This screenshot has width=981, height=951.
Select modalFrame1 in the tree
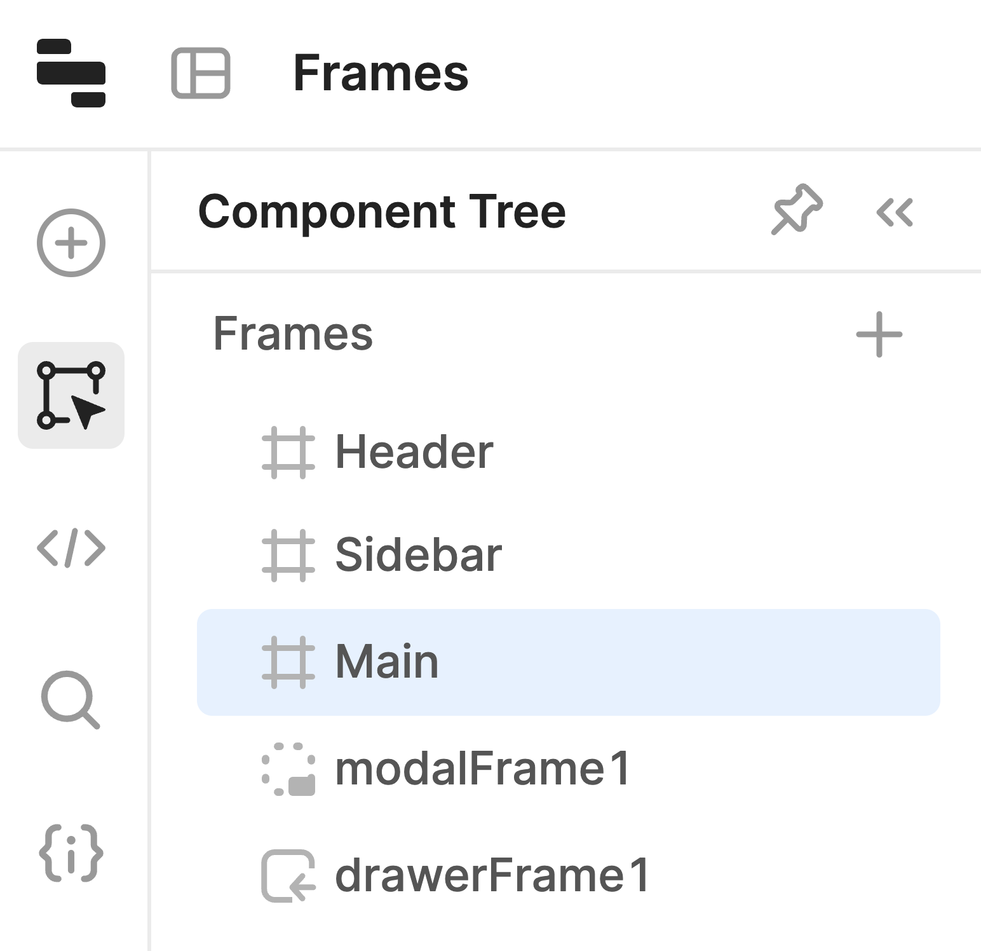(x=482, y=769)
